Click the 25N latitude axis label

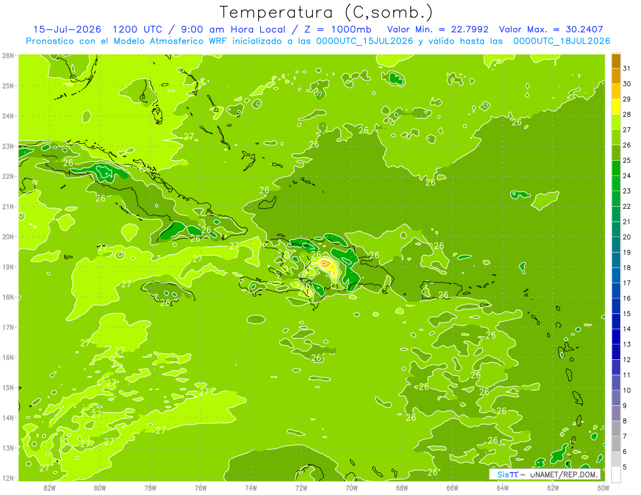[x=7, y=85]
